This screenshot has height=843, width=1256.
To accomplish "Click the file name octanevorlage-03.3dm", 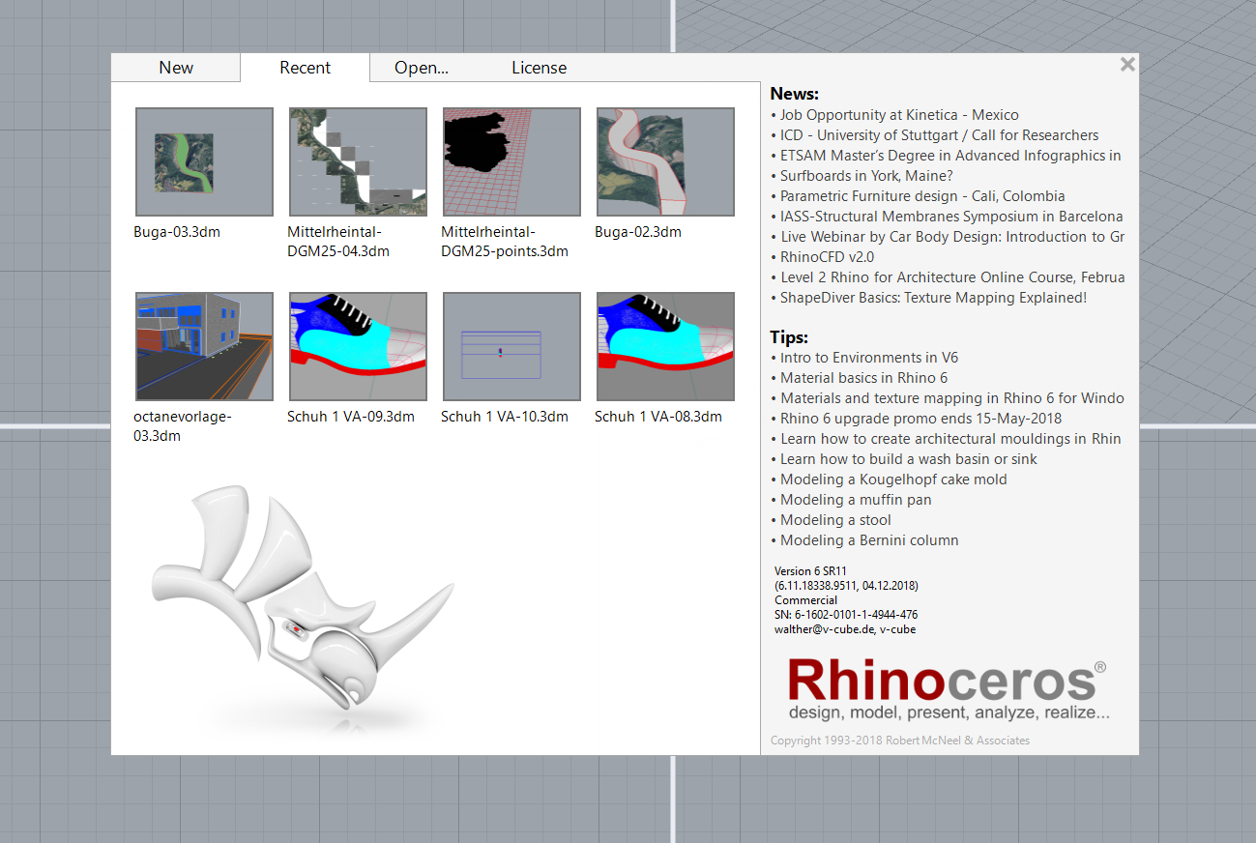I will pyautogui.click(x=183, y=426).
